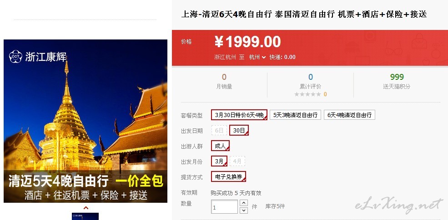The image size is (448, 220).
Task: Select the 5天3晚清迈自由行 package option
Action: [x=296, y=115]
